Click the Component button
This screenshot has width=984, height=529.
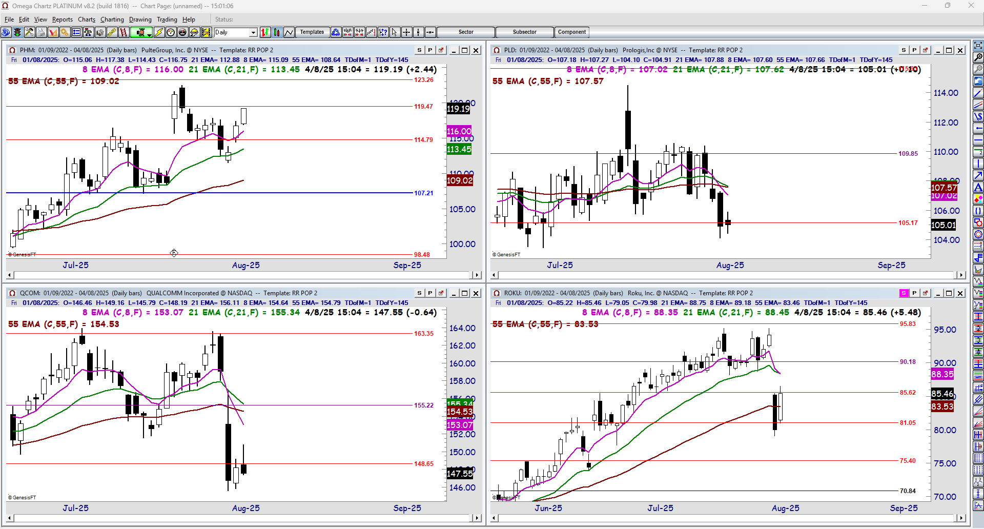pyautogui.click(x=572, y=32)
